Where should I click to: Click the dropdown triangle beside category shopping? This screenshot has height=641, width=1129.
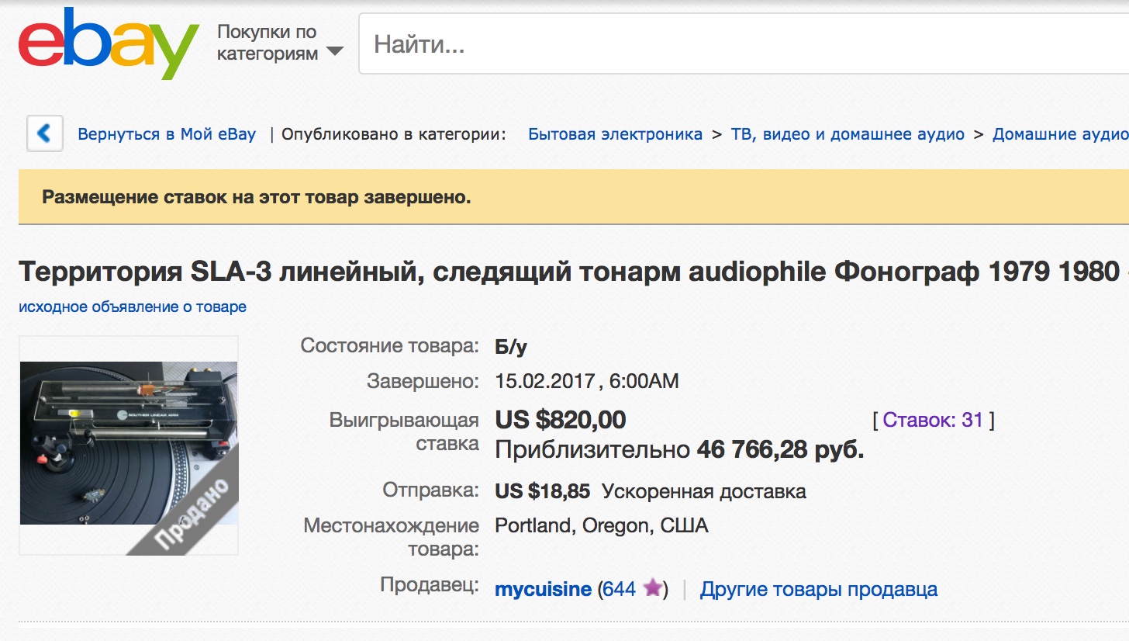tap(335, 52)
